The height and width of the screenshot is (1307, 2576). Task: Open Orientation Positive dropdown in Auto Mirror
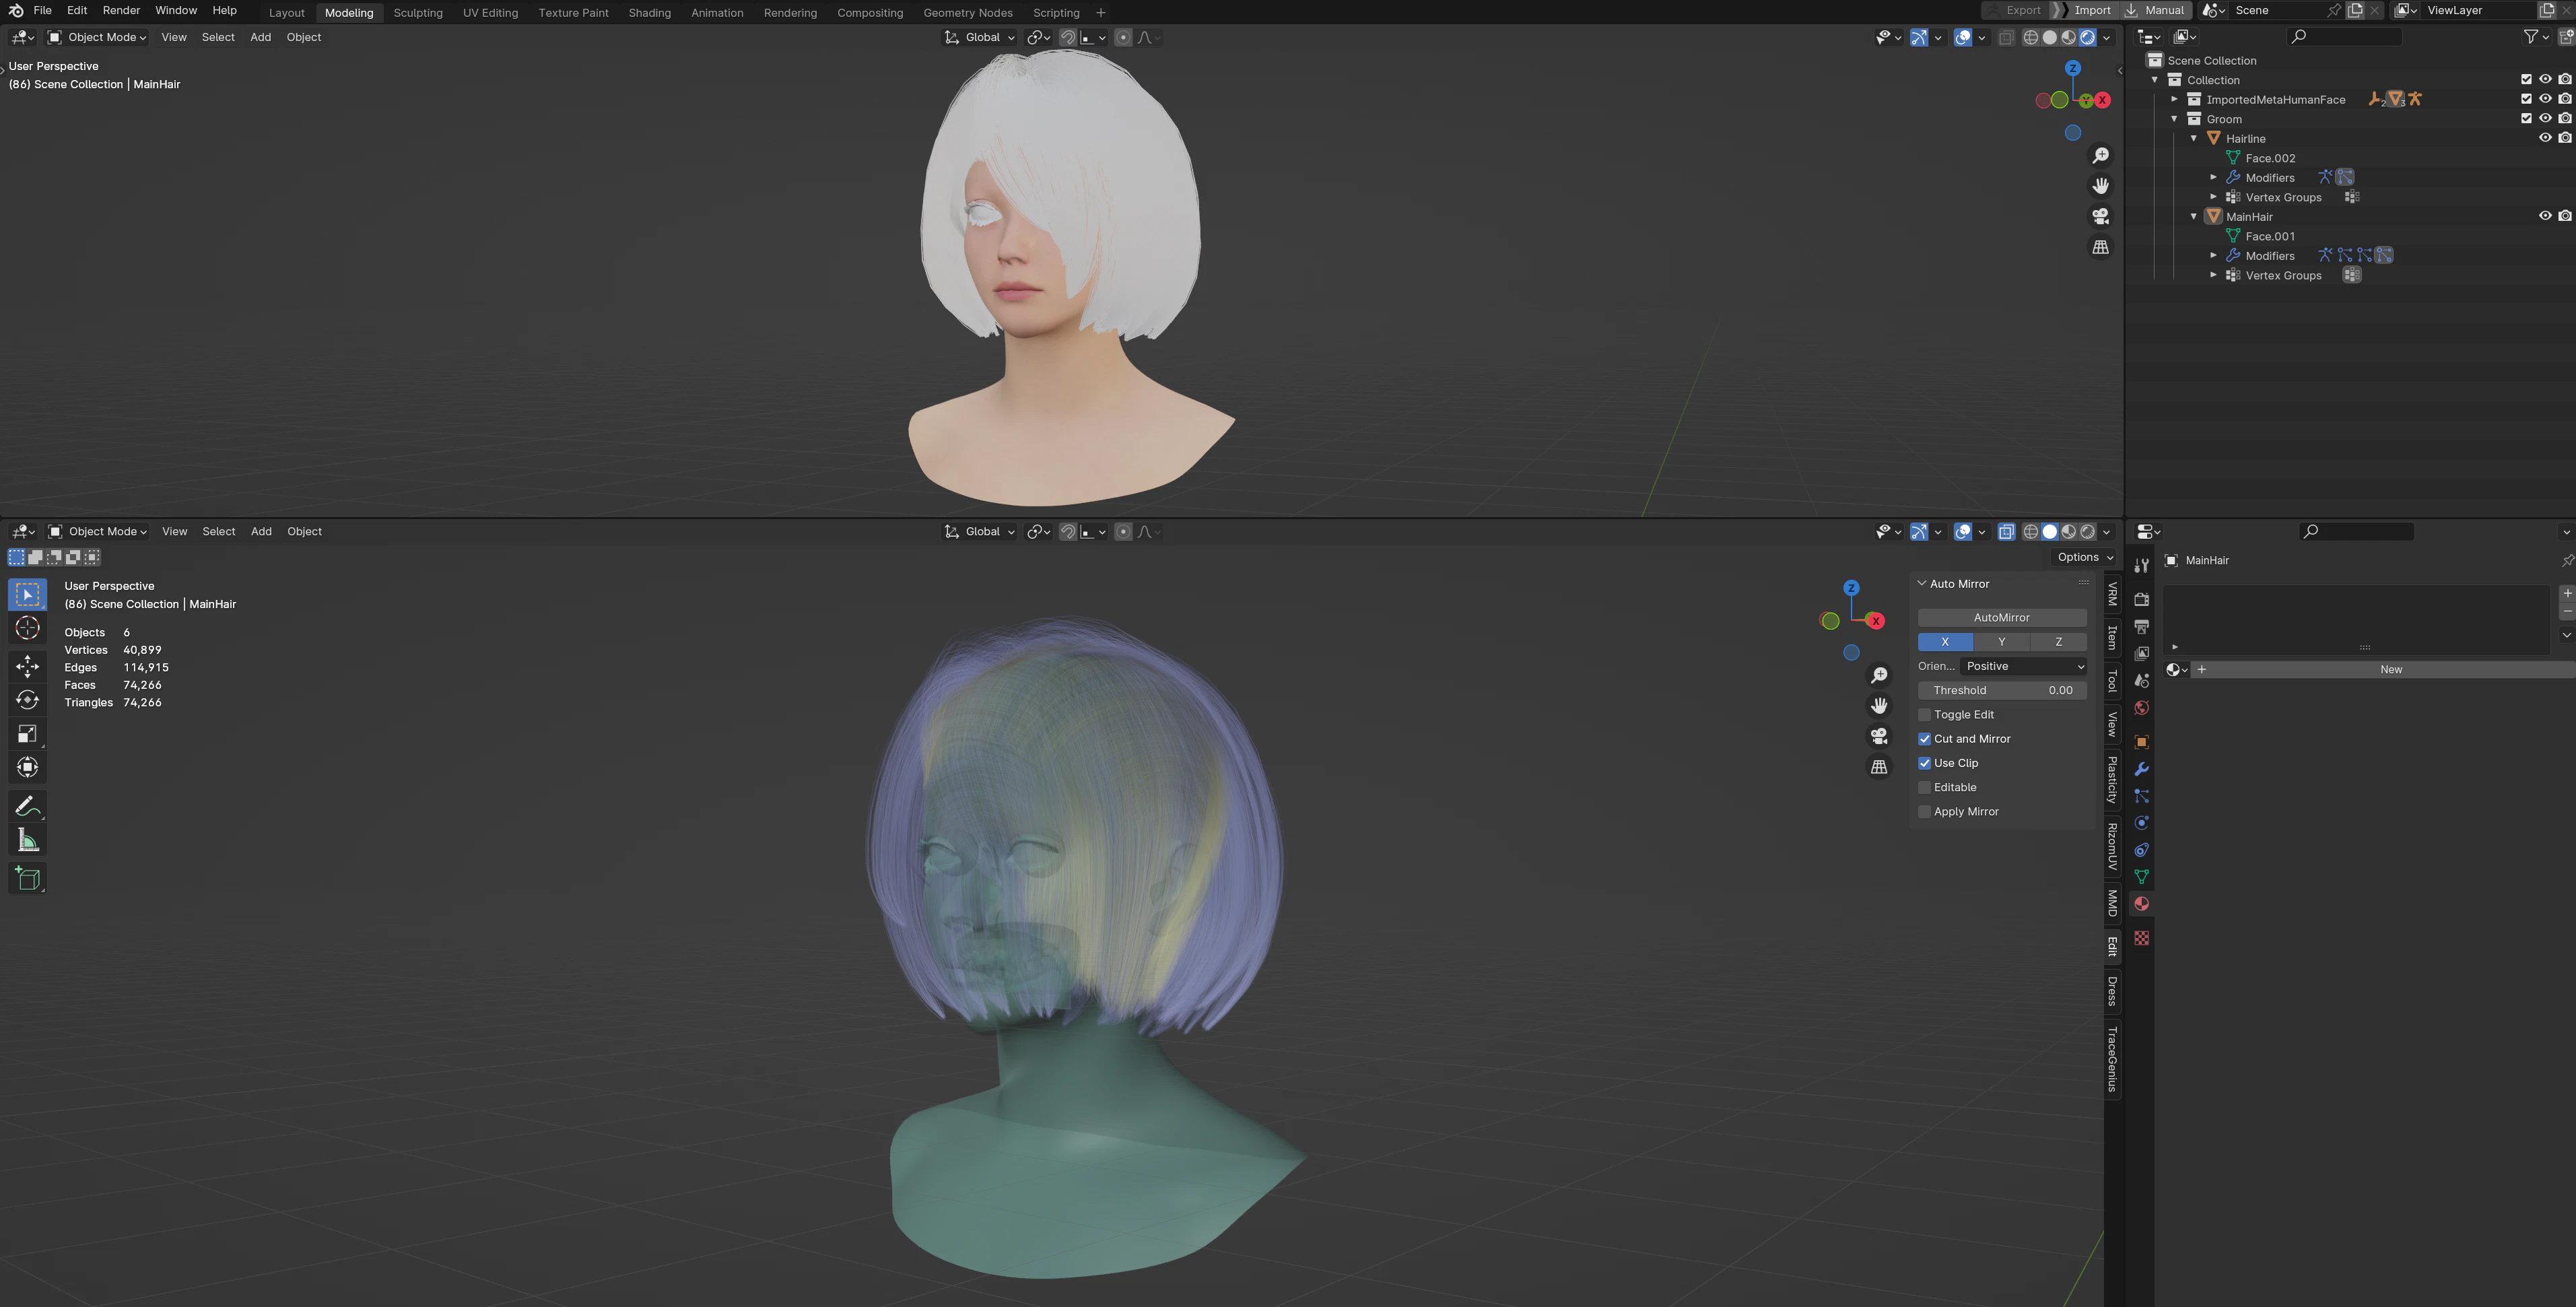pyautogui.click(x=2024, y=666)
